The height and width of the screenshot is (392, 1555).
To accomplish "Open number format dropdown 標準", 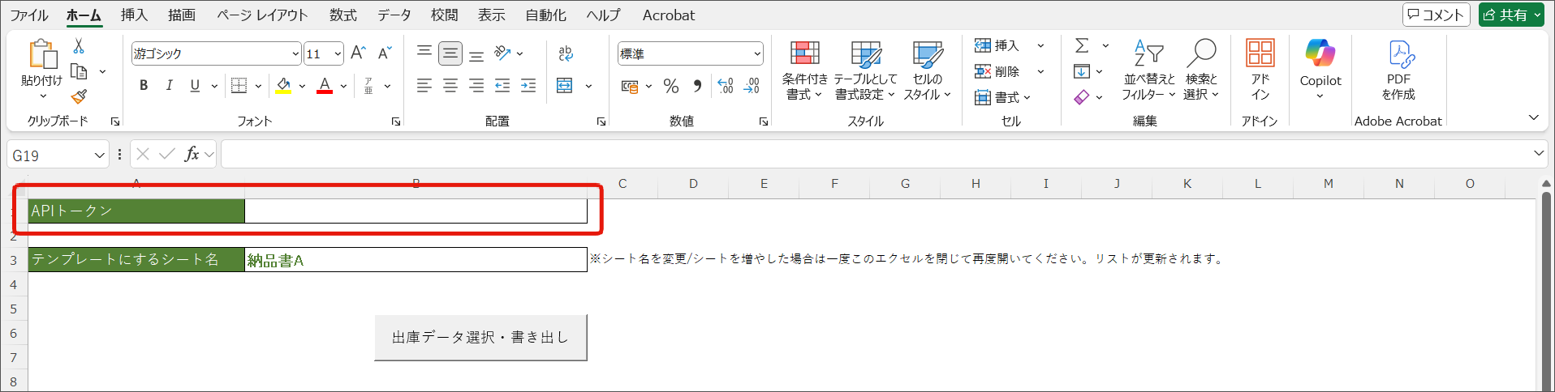I will coord(690,53).
